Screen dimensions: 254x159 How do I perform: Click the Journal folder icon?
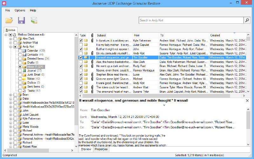24,70
